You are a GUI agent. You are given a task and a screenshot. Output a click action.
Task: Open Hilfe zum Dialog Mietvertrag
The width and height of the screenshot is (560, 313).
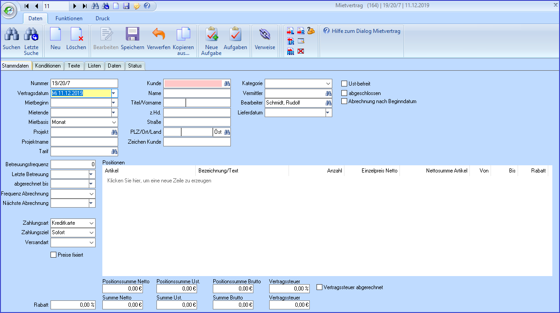click(x=362, y=31)
